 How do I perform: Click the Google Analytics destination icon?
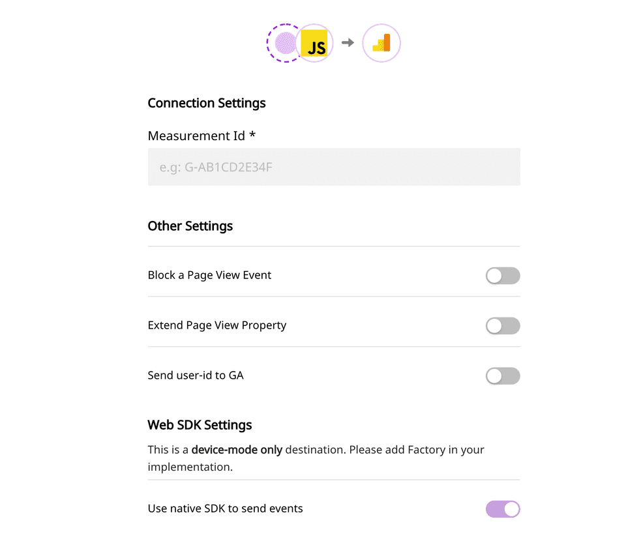click(381, 43)
